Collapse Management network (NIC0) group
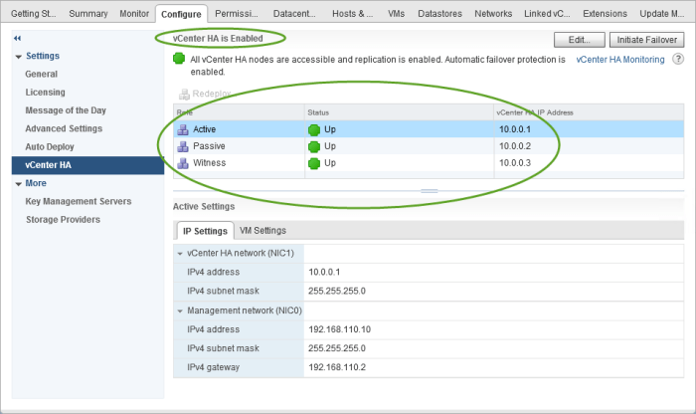This screenshot has height=414, width=696. pyautogui.click(x=180, y=310)
